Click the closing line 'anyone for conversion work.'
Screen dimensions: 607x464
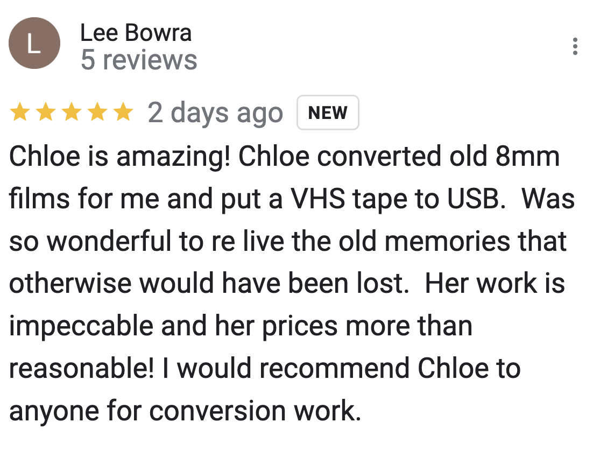tap(186, 411)
